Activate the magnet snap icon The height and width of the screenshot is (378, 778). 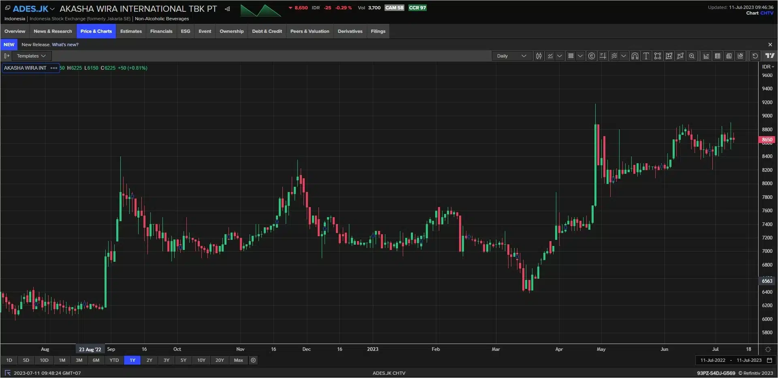pos(635,56)
